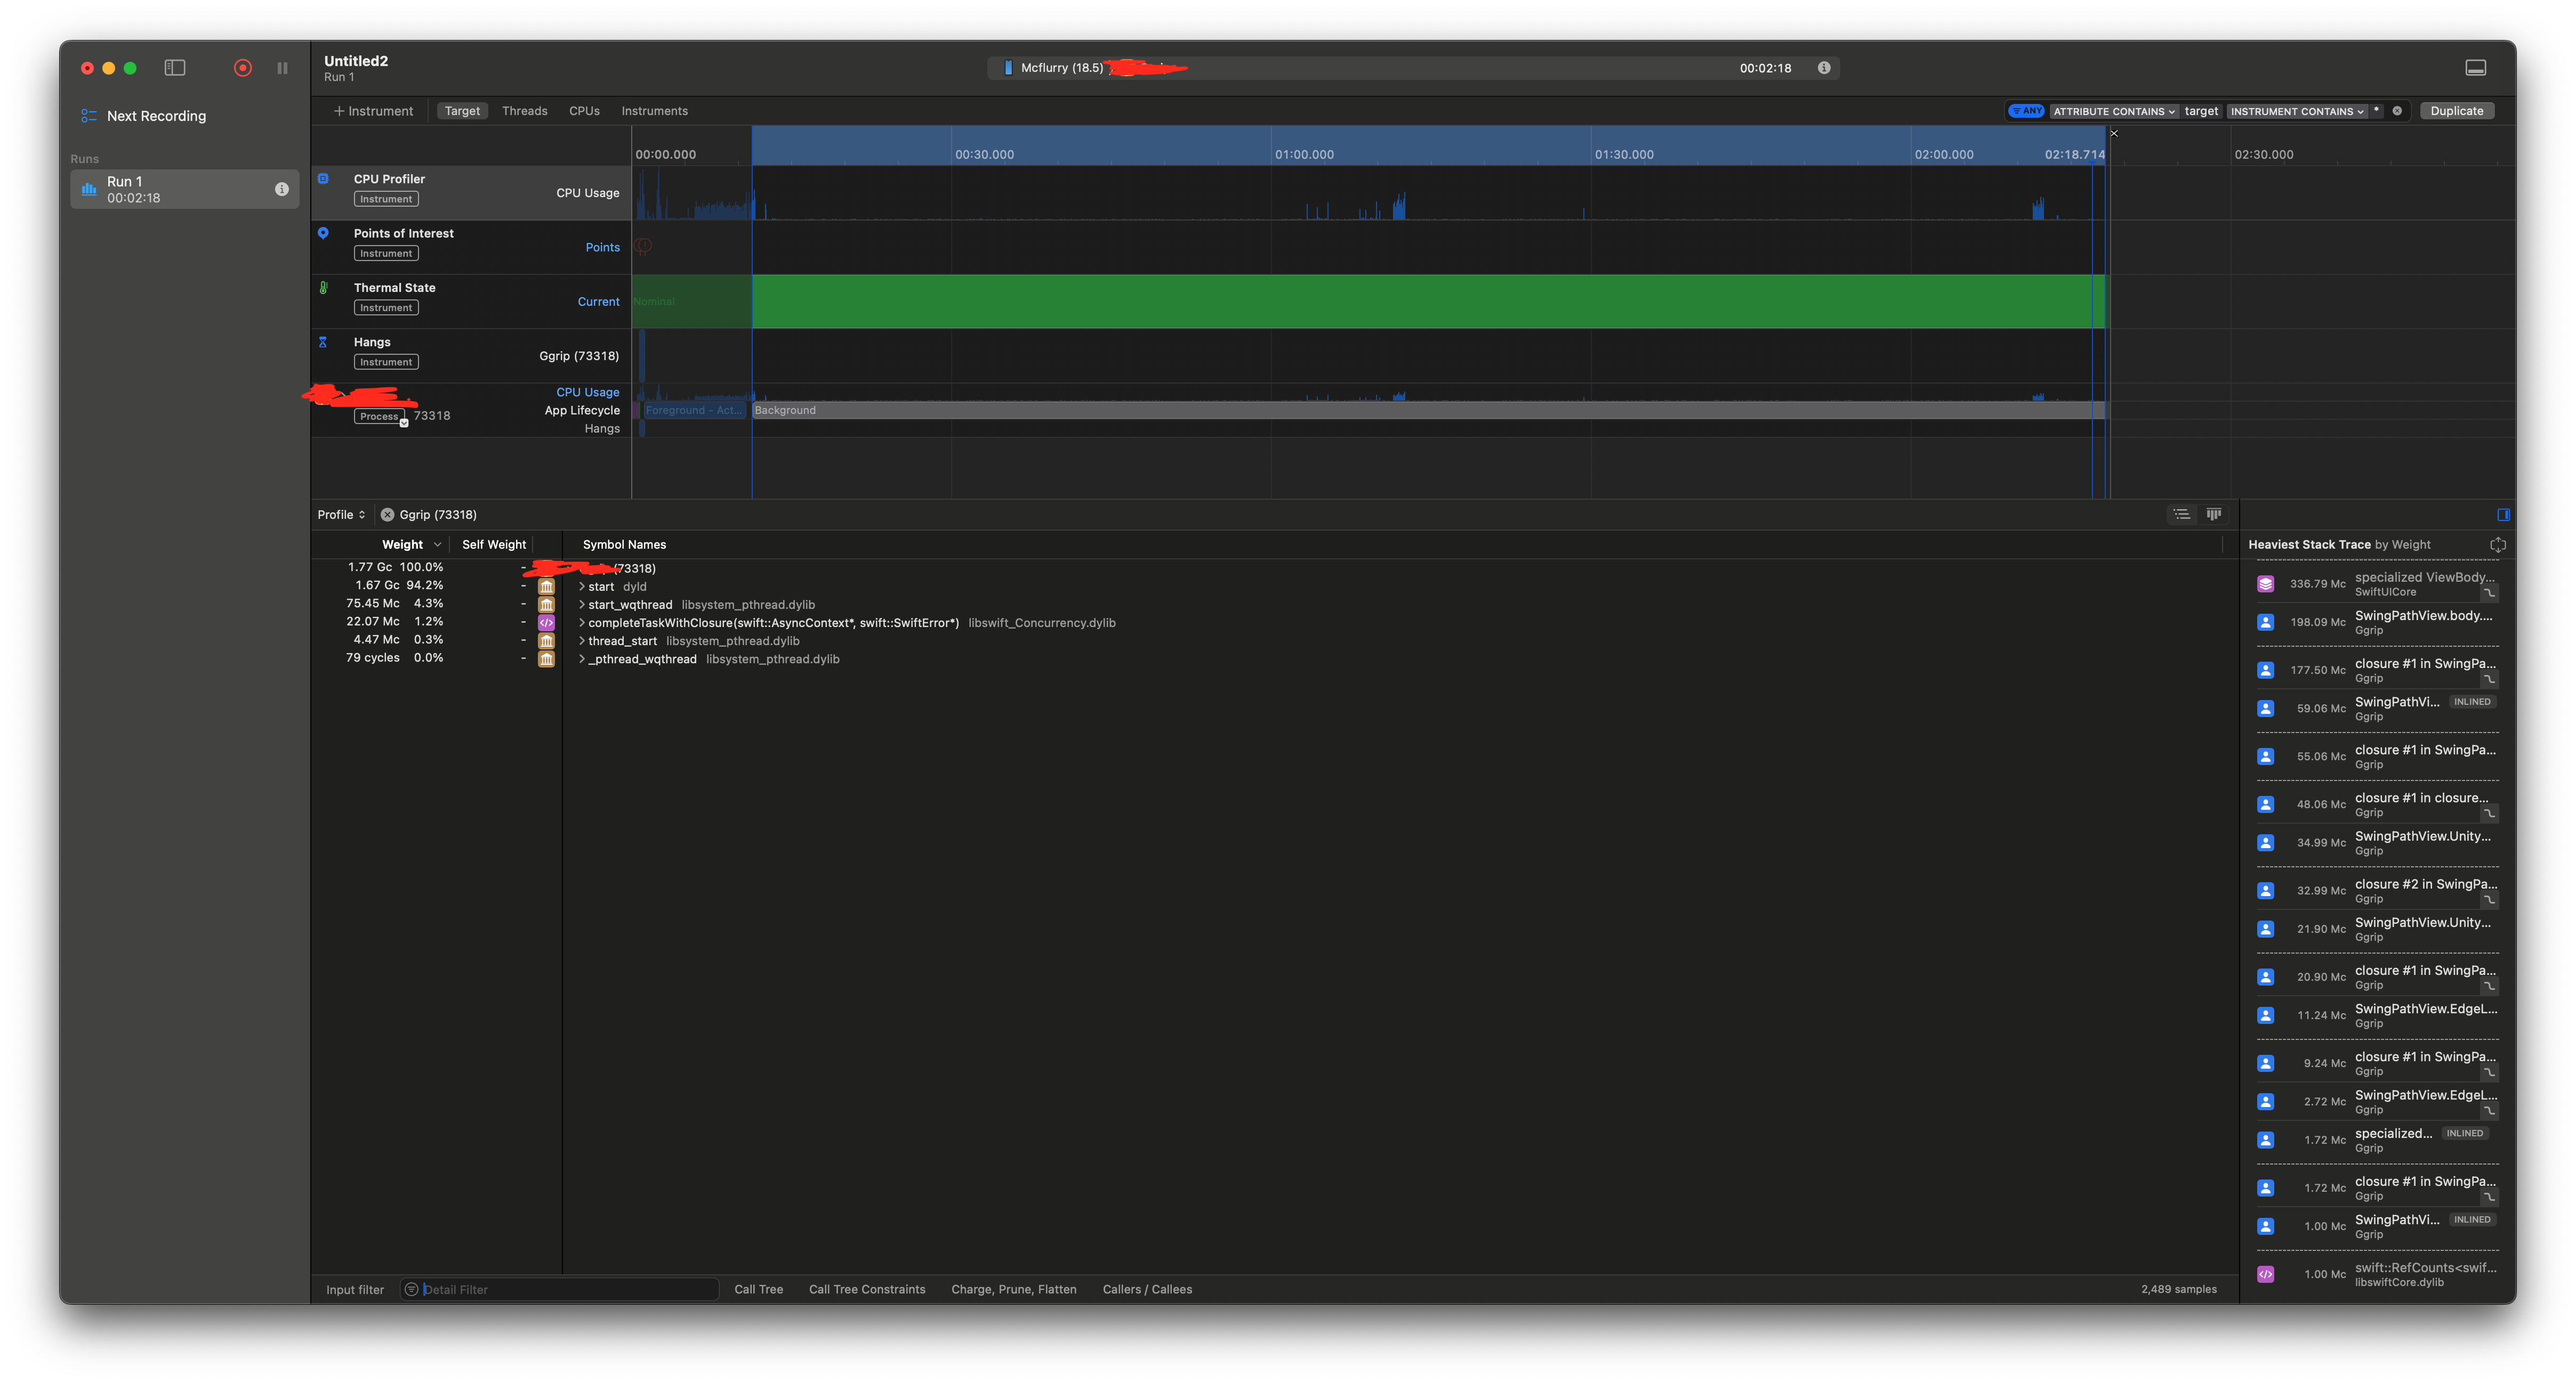The width and height of the screenshot is (2576, 1383).
Task: Clear the track filter with x icon
Action: pos(2397,111)
